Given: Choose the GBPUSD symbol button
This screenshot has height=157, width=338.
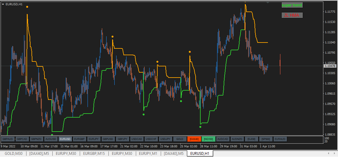Looking at the screenshot, I should 108,139.
